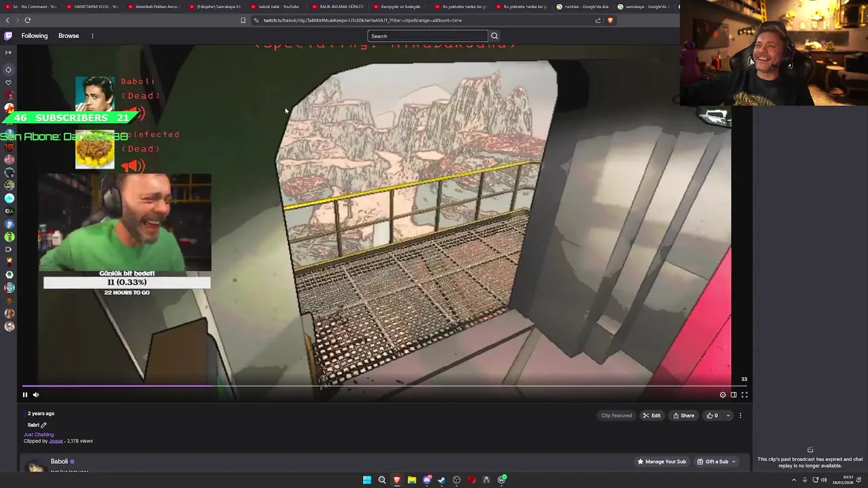Open the Just Chatting category link

coord(39,434)
